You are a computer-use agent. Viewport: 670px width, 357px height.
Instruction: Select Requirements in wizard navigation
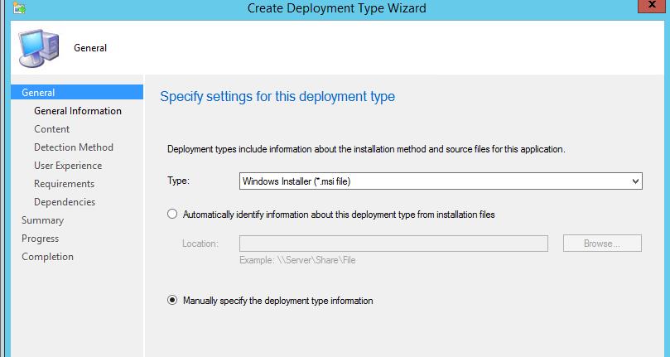point(64,184)
